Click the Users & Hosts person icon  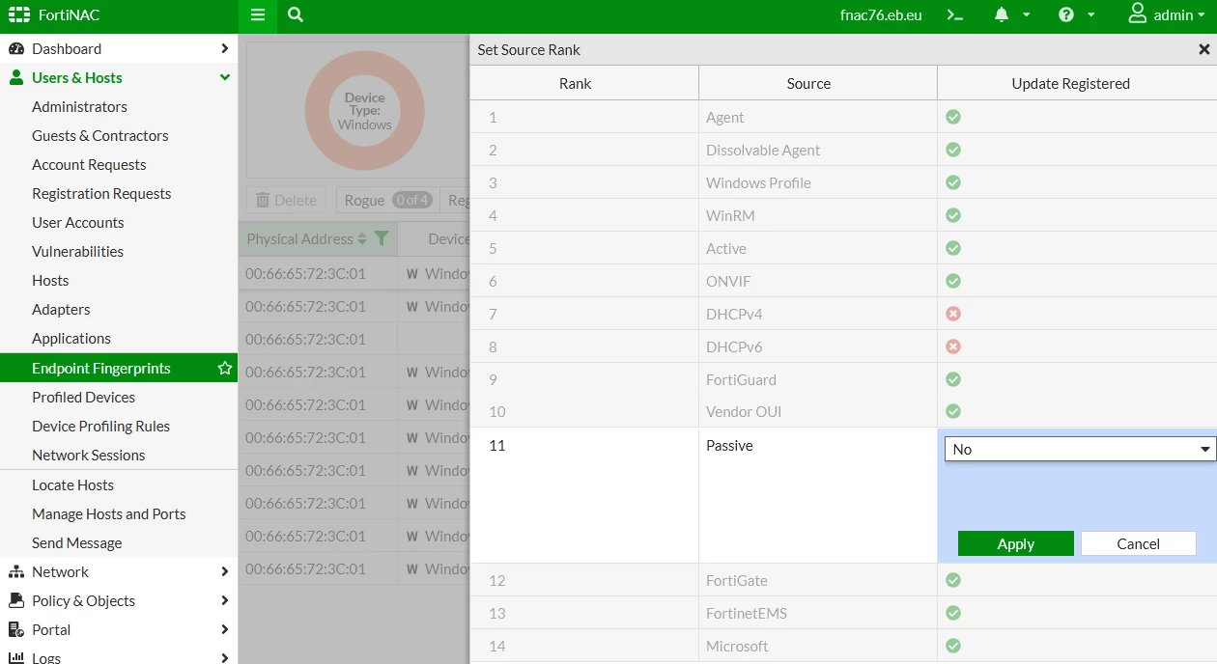(x=16, y=77)
